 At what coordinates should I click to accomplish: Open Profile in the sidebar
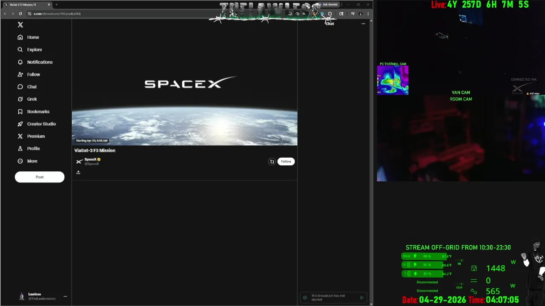click(29, 148)
